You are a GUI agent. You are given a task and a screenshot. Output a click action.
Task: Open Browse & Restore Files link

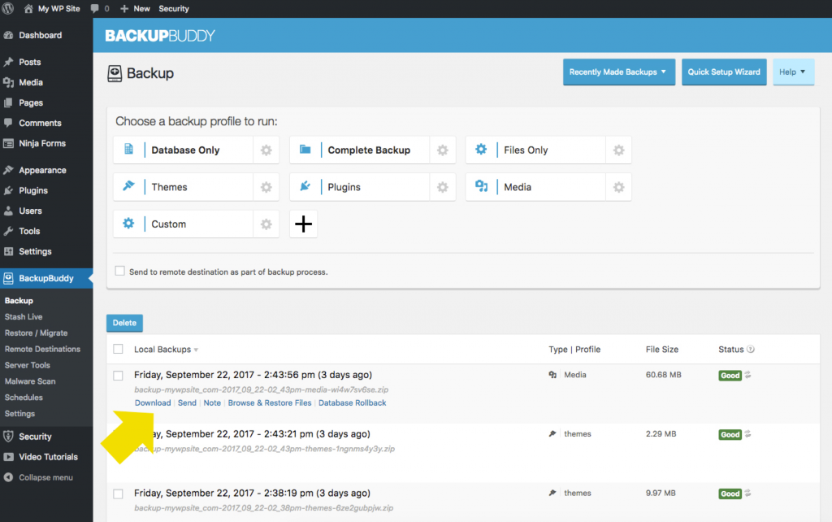(270, 402)
